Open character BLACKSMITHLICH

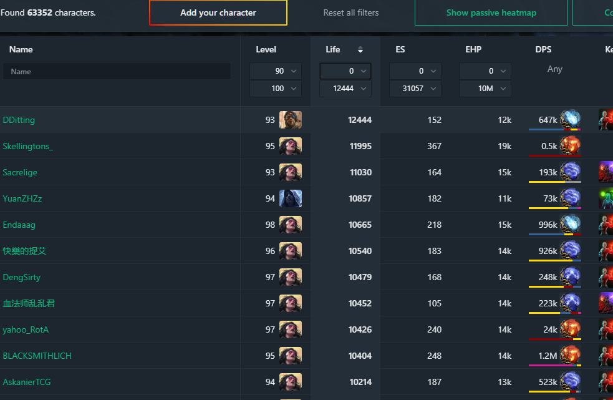point(37,356)
